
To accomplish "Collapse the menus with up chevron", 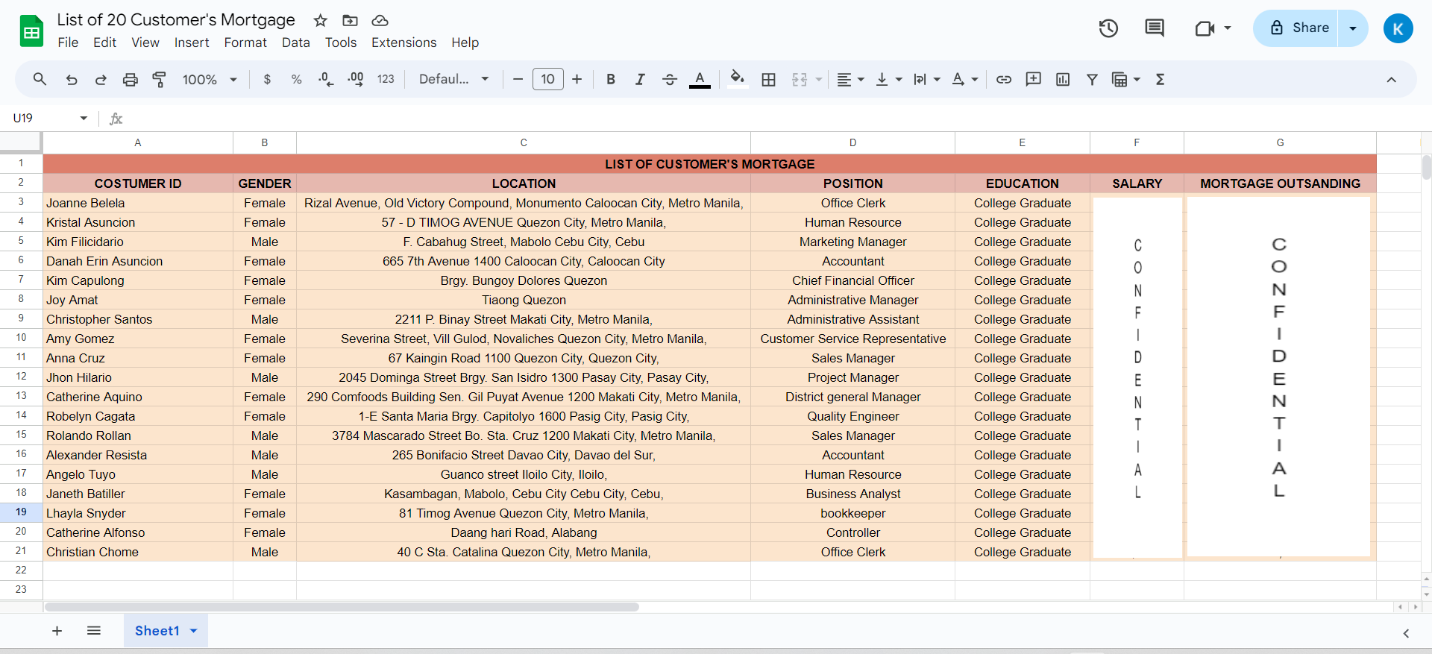I will click(x=1391, y=79).
